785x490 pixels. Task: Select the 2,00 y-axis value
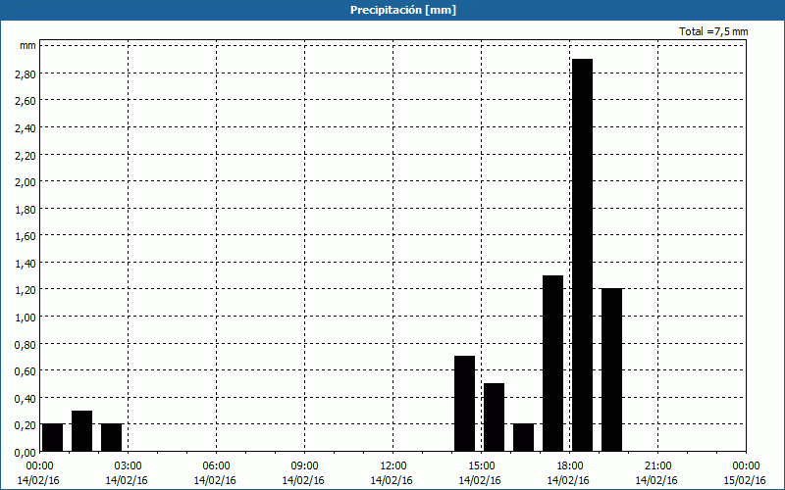click(x=26, y=181)
